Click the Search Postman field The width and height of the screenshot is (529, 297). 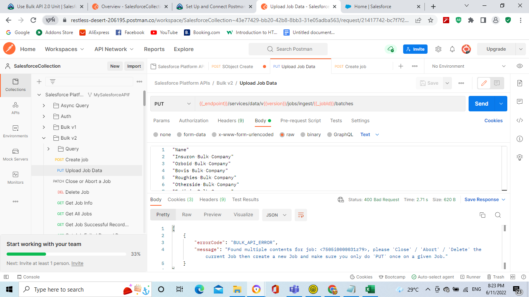[x=288, y=49]
